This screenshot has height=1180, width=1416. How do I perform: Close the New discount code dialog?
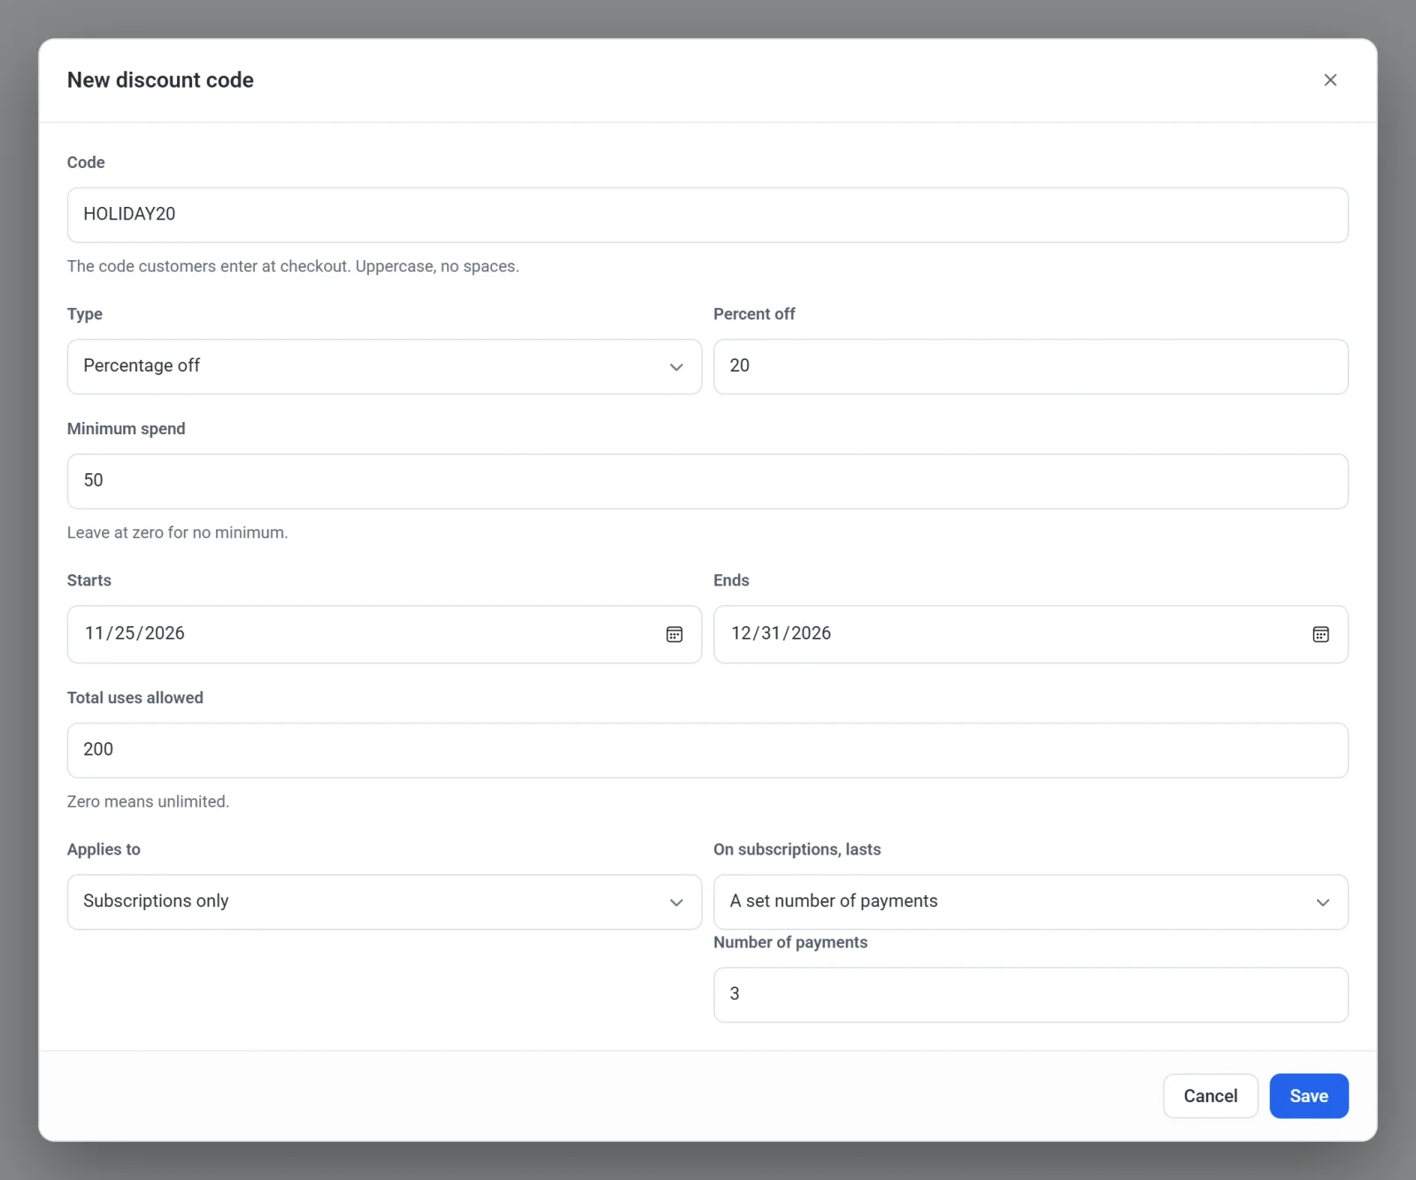coord(1330,80)
